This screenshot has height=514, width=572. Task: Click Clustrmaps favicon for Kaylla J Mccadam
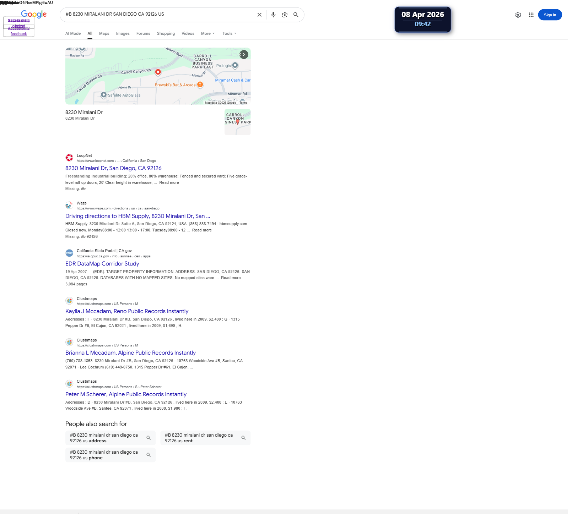pyautogui.click(x=69, y=301)
